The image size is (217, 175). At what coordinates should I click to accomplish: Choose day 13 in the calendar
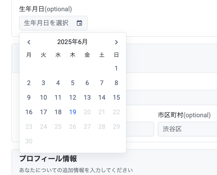pos(87,98)
